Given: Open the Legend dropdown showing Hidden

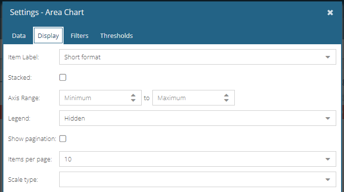Looking at the screenshot, I should (197, 118).
